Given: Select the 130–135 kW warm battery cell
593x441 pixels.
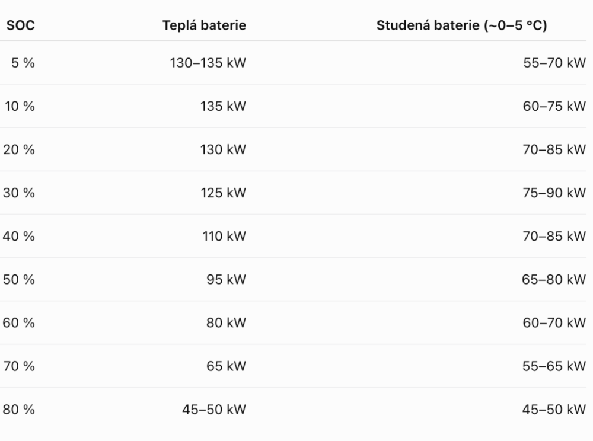Looking at the screenshot, I should tap(208, 63).
